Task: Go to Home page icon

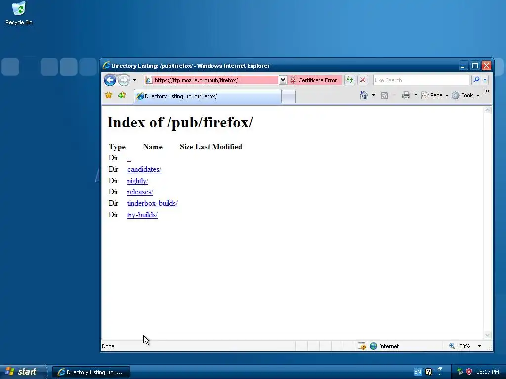Action: (364, 95)
